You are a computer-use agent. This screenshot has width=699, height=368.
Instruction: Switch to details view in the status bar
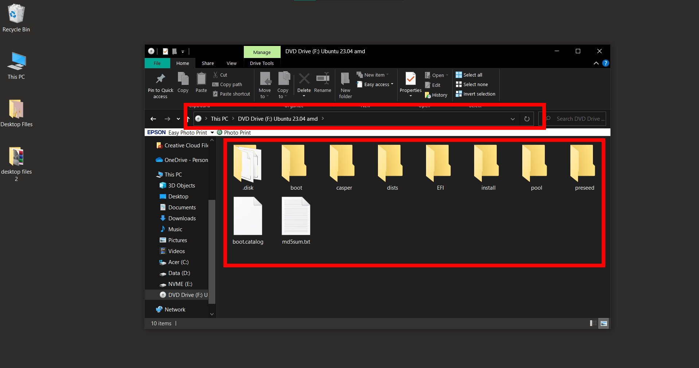click(593, 323)
